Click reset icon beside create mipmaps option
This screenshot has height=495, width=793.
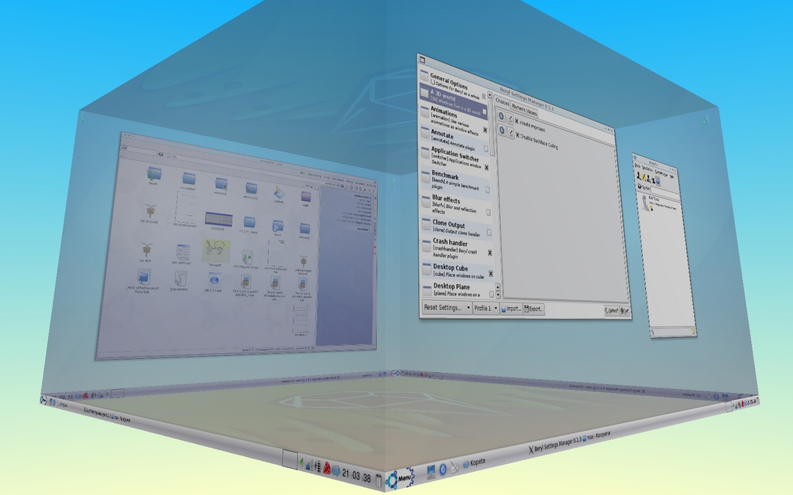click(501, 116)
